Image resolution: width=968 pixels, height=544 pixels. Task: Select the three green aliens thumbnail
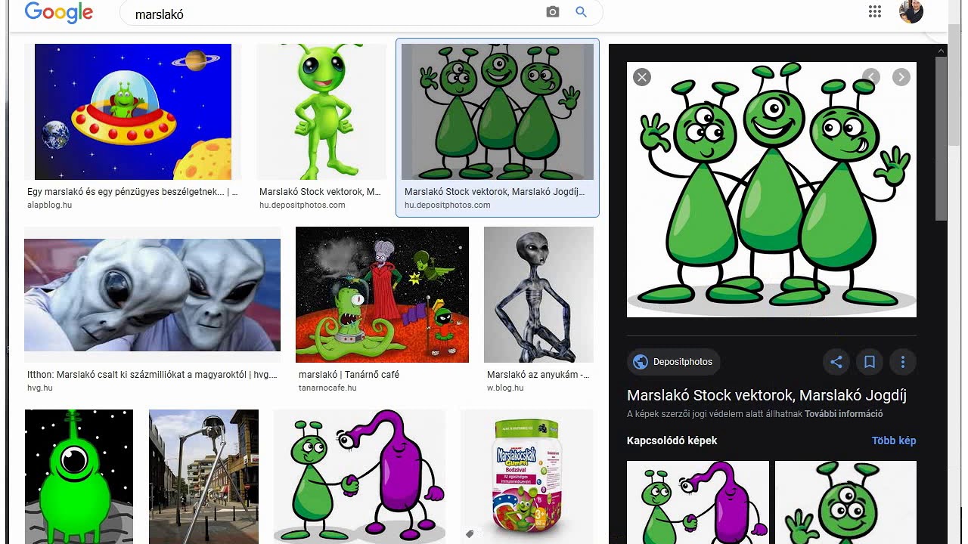(x=498, y=112)
